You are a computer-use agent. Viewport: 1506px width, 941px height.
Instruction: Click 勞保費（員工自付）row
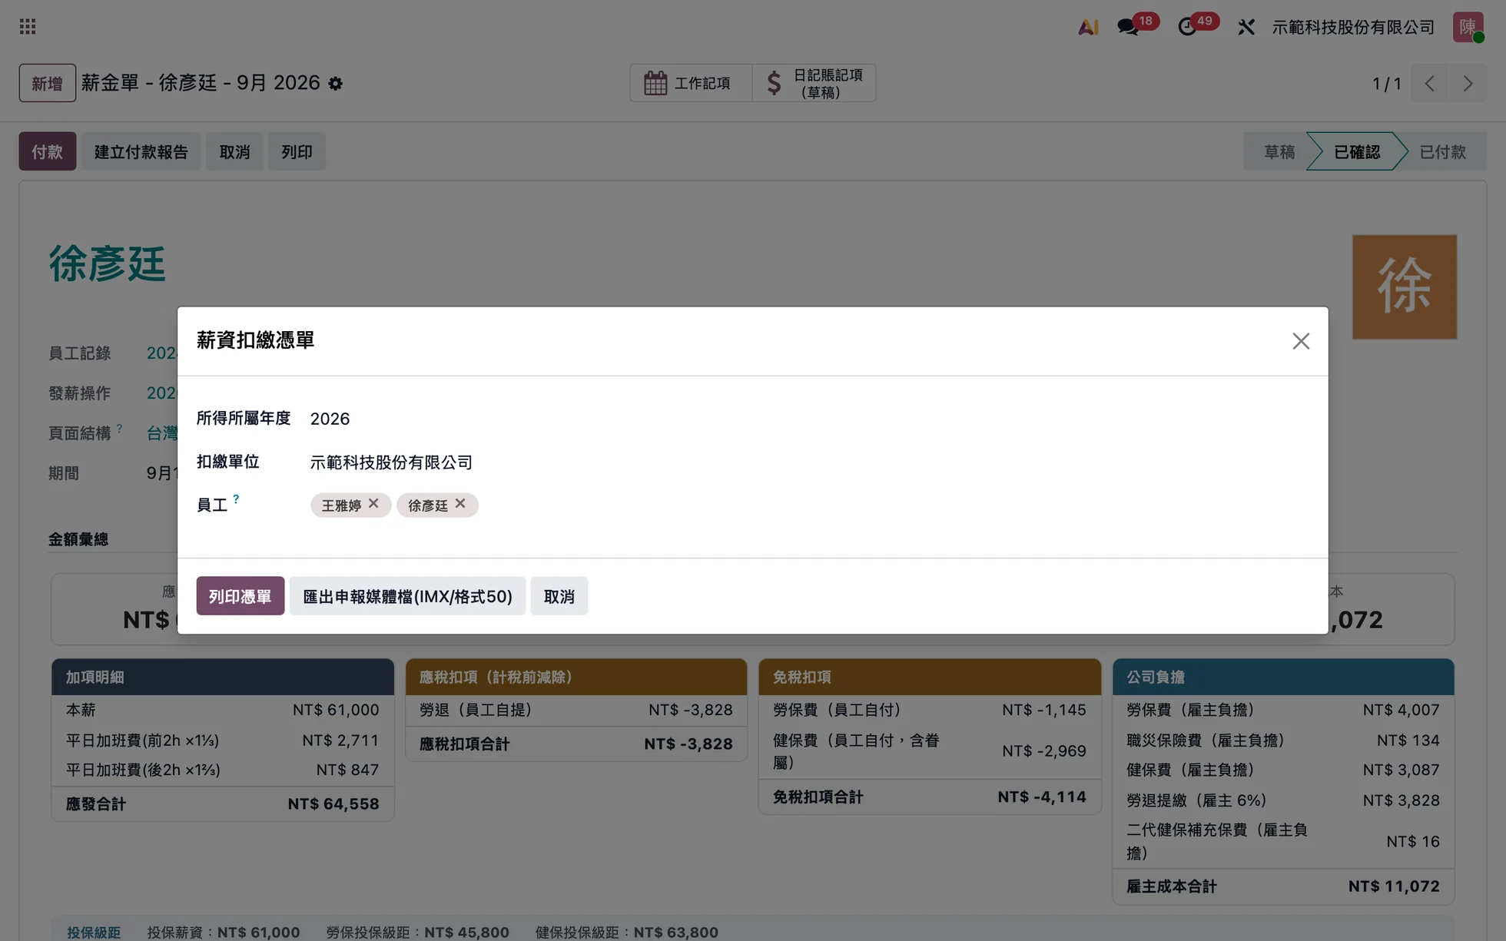[x=929, y=710]
